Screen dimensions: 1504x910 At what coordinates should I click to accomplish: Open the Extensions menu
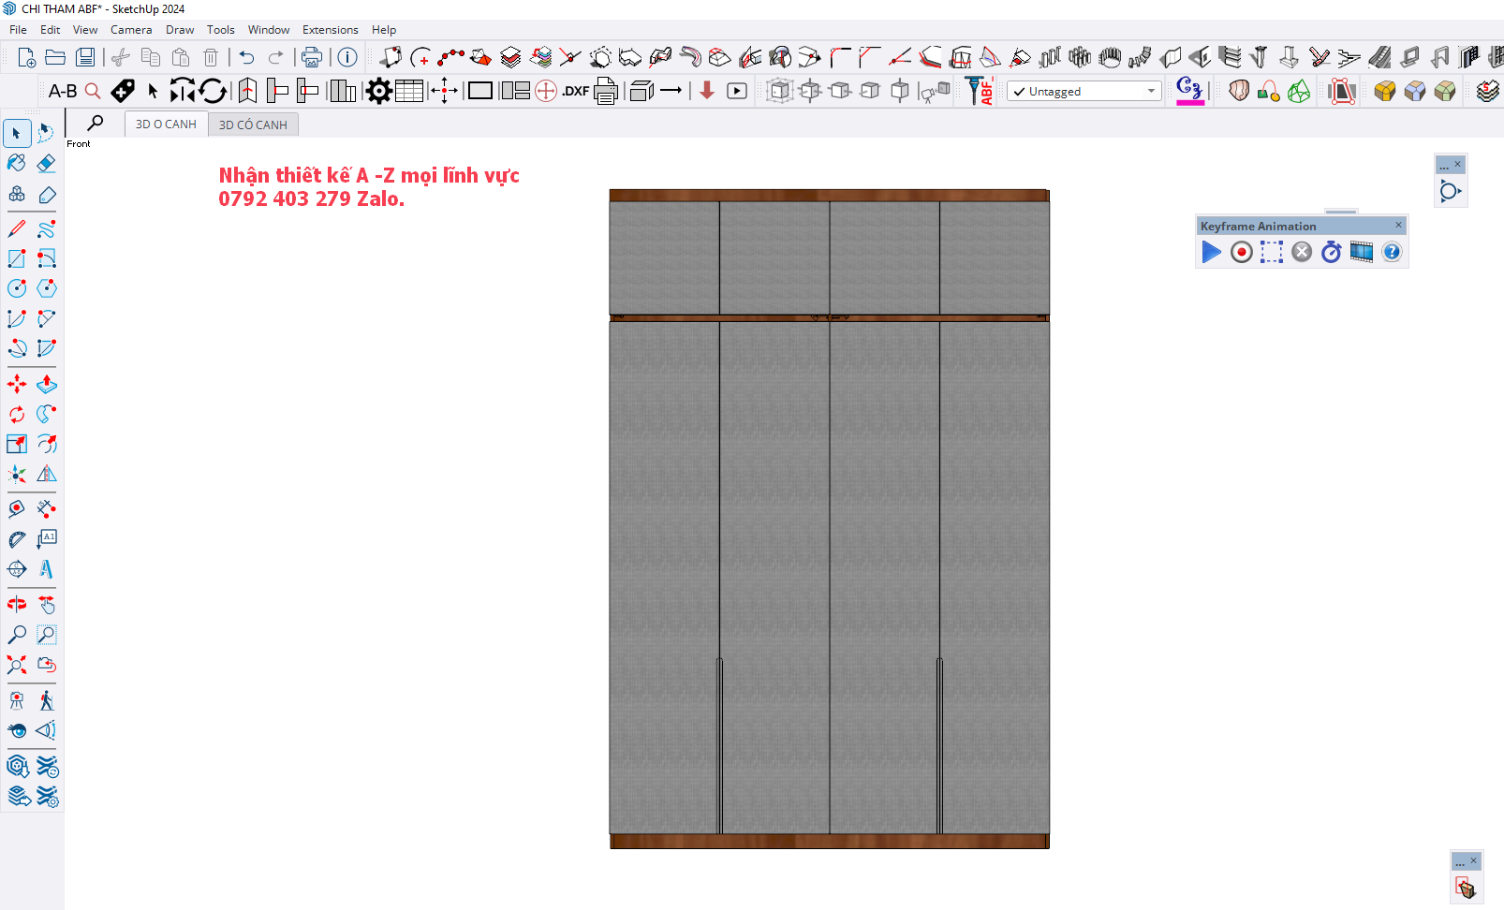tap(330, 30)
